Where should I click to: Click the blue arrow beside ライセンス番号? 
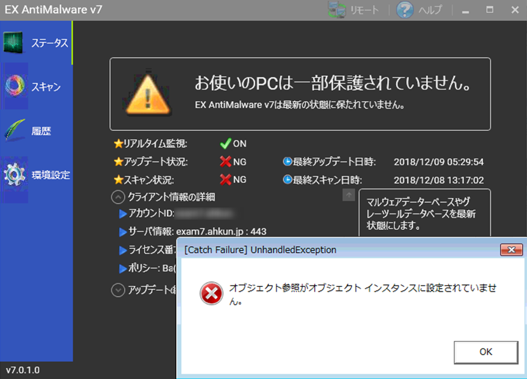[123, 250]
